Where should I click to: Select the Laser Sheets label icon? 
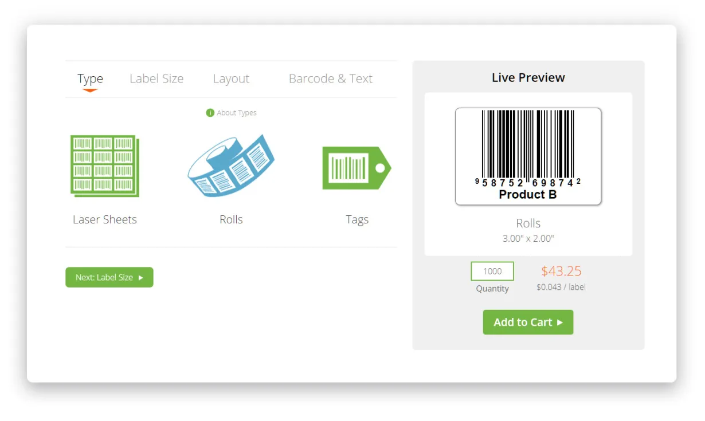(x=105, y=166)
